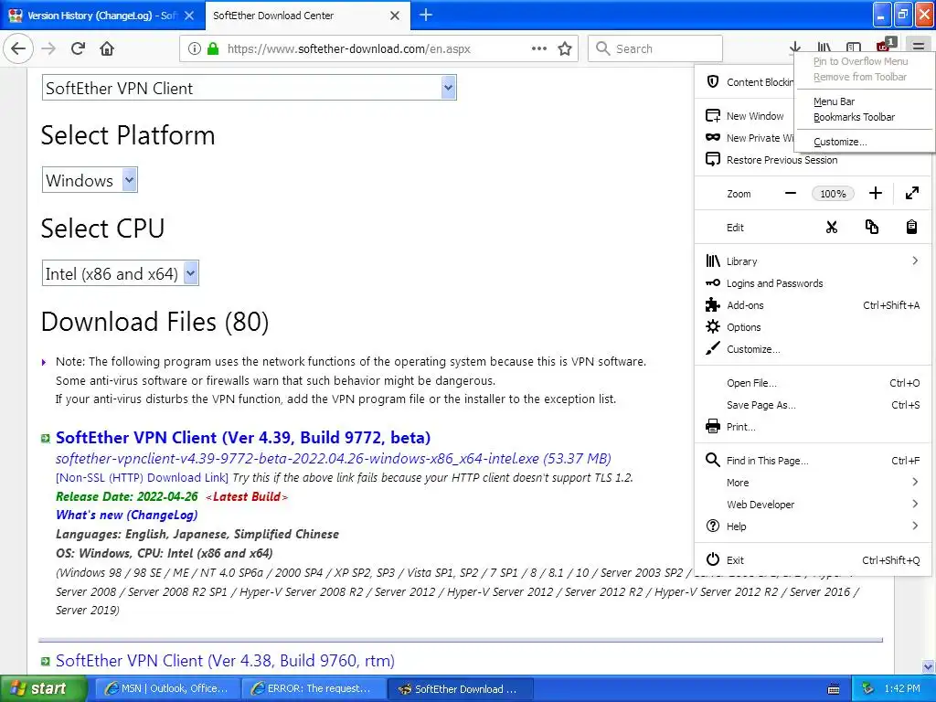Expand the More submenu
936x702 pixels.
[813, 483]
